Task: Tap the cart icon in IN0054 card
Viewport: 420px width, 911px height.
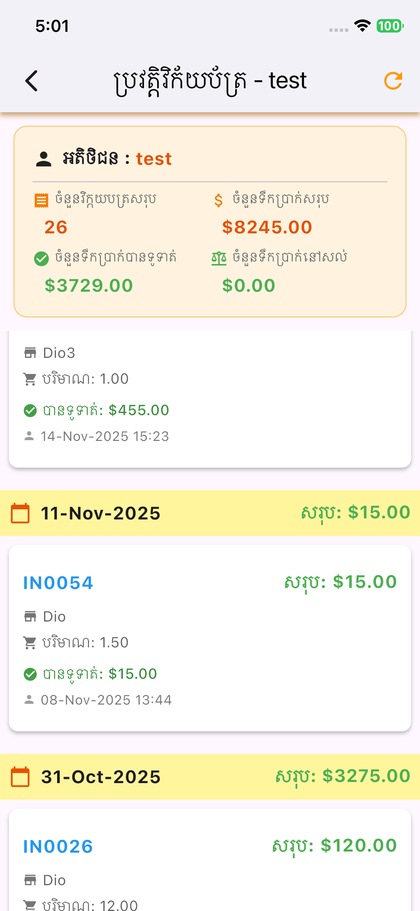Action: [x=30, y=643]
